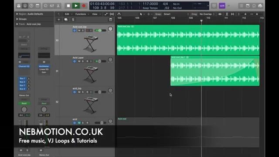
Task: Click the purple count-in button
Action: 222,6
